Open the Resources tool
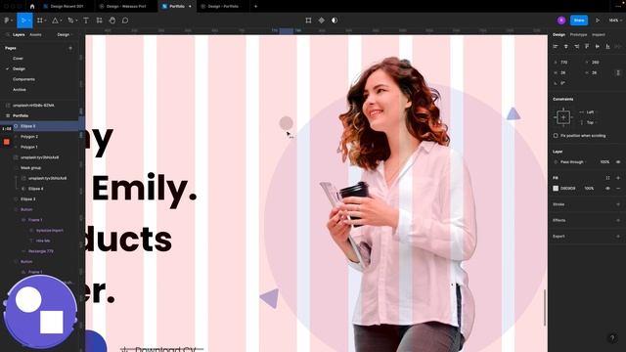Viewport: 626px width, 352px height. tap(99, 21)
